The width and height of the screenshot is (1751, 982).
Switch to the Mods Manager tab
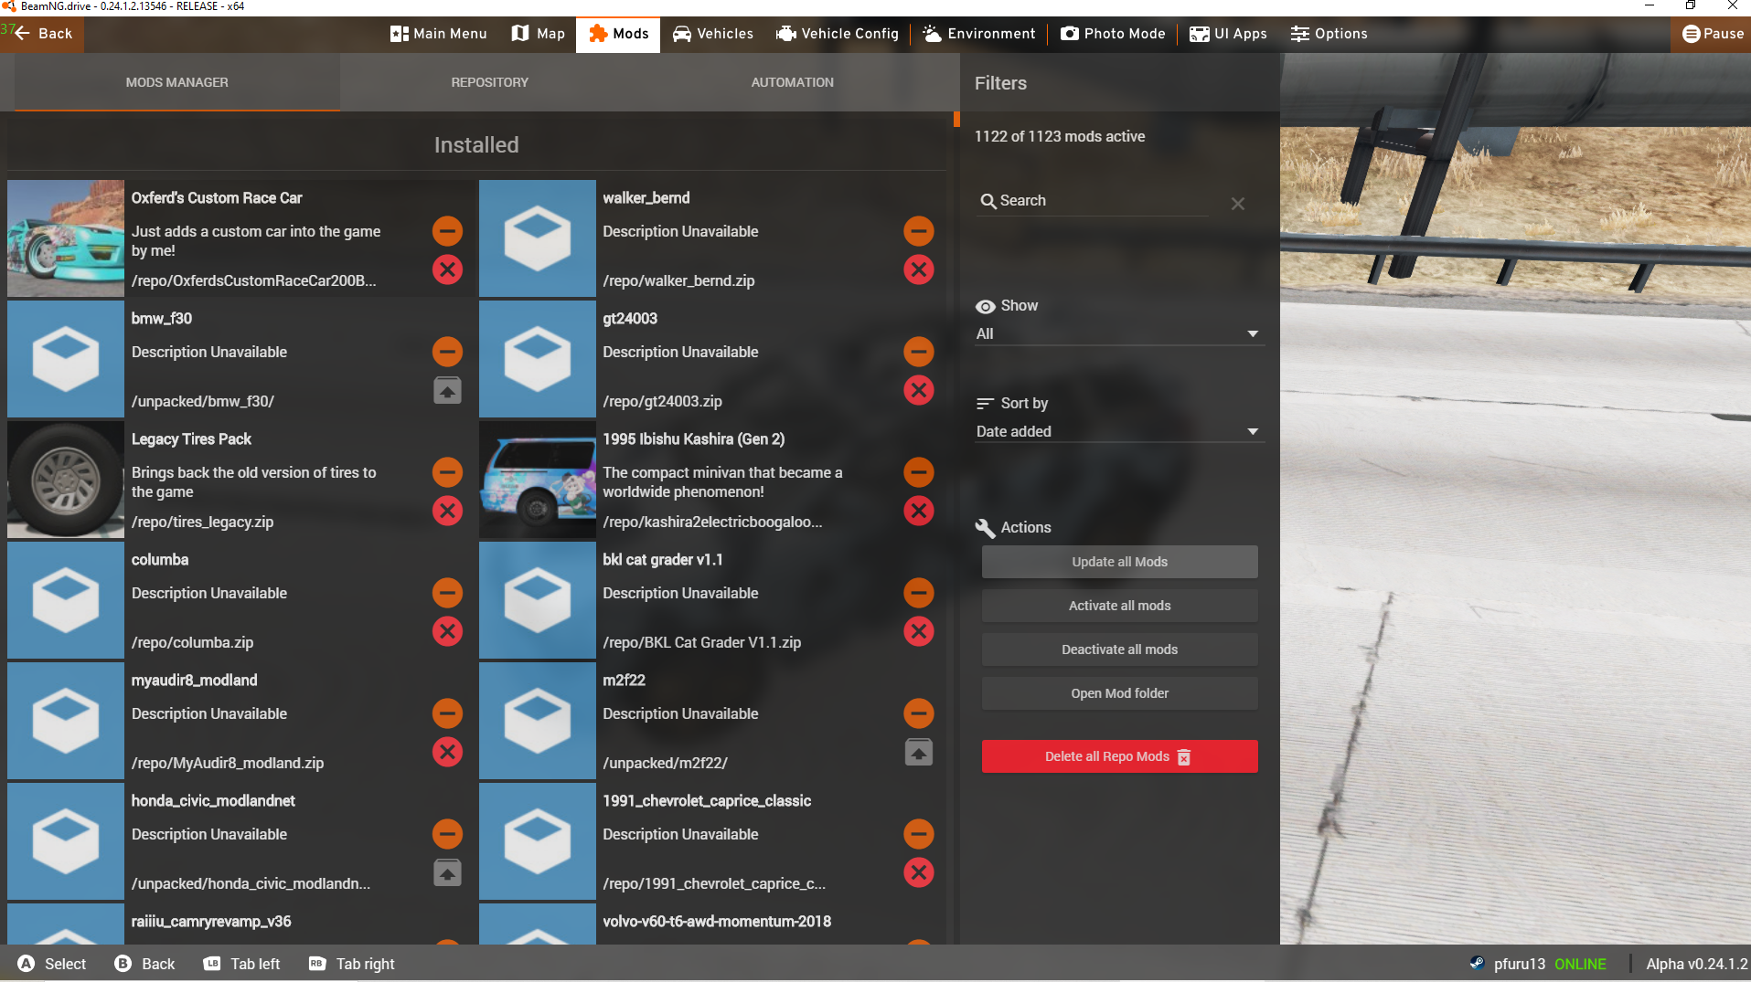point(177,82)
